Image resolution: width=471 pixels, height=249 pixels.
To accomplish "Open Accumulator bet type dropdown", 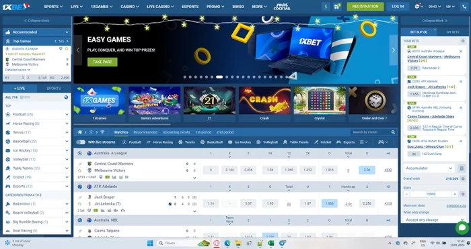I will pos(429,168).
